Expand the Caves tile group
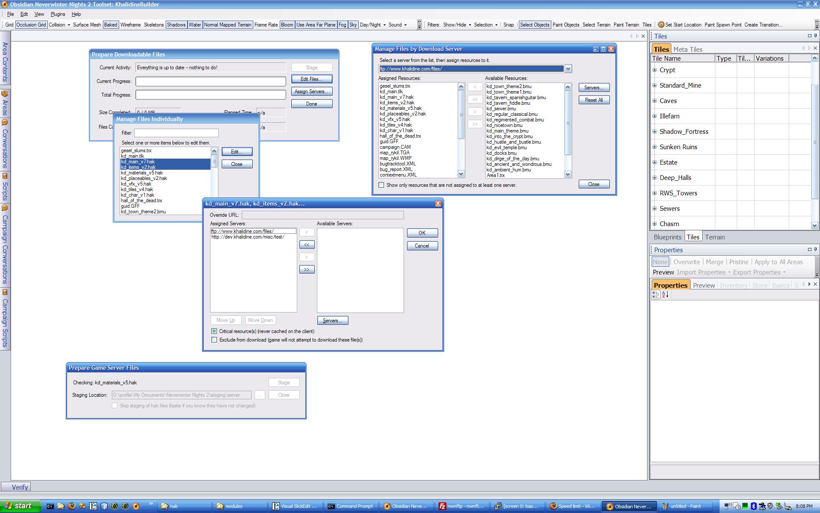820x513 pixels. tap(655, 100)
